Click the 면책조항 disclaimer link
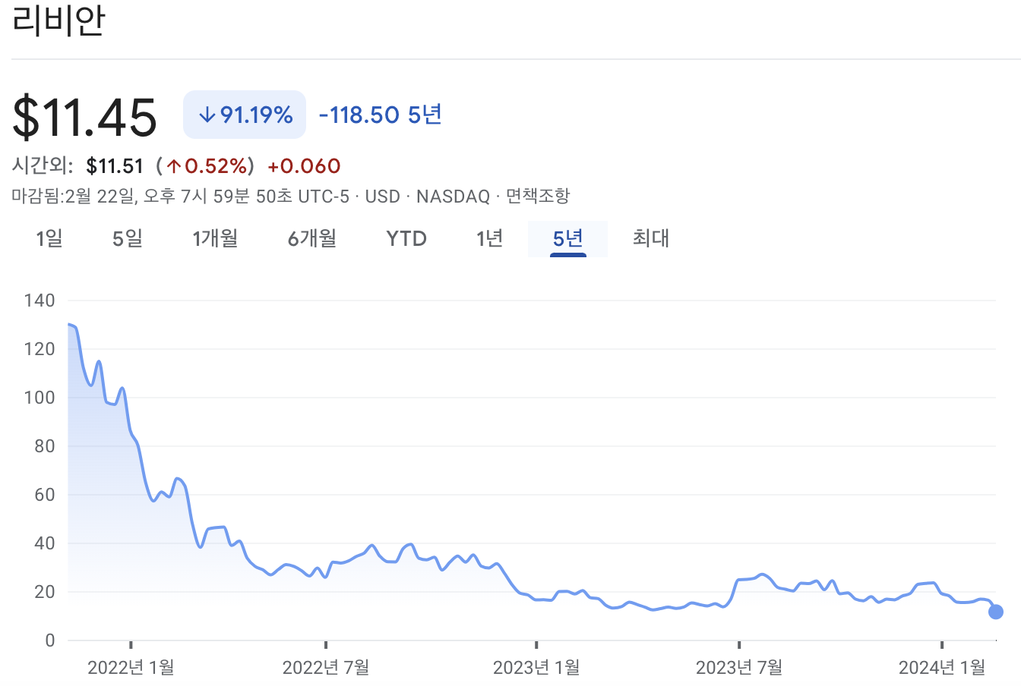The width and height of the screenshot is (1021, 686). point(538,197)
